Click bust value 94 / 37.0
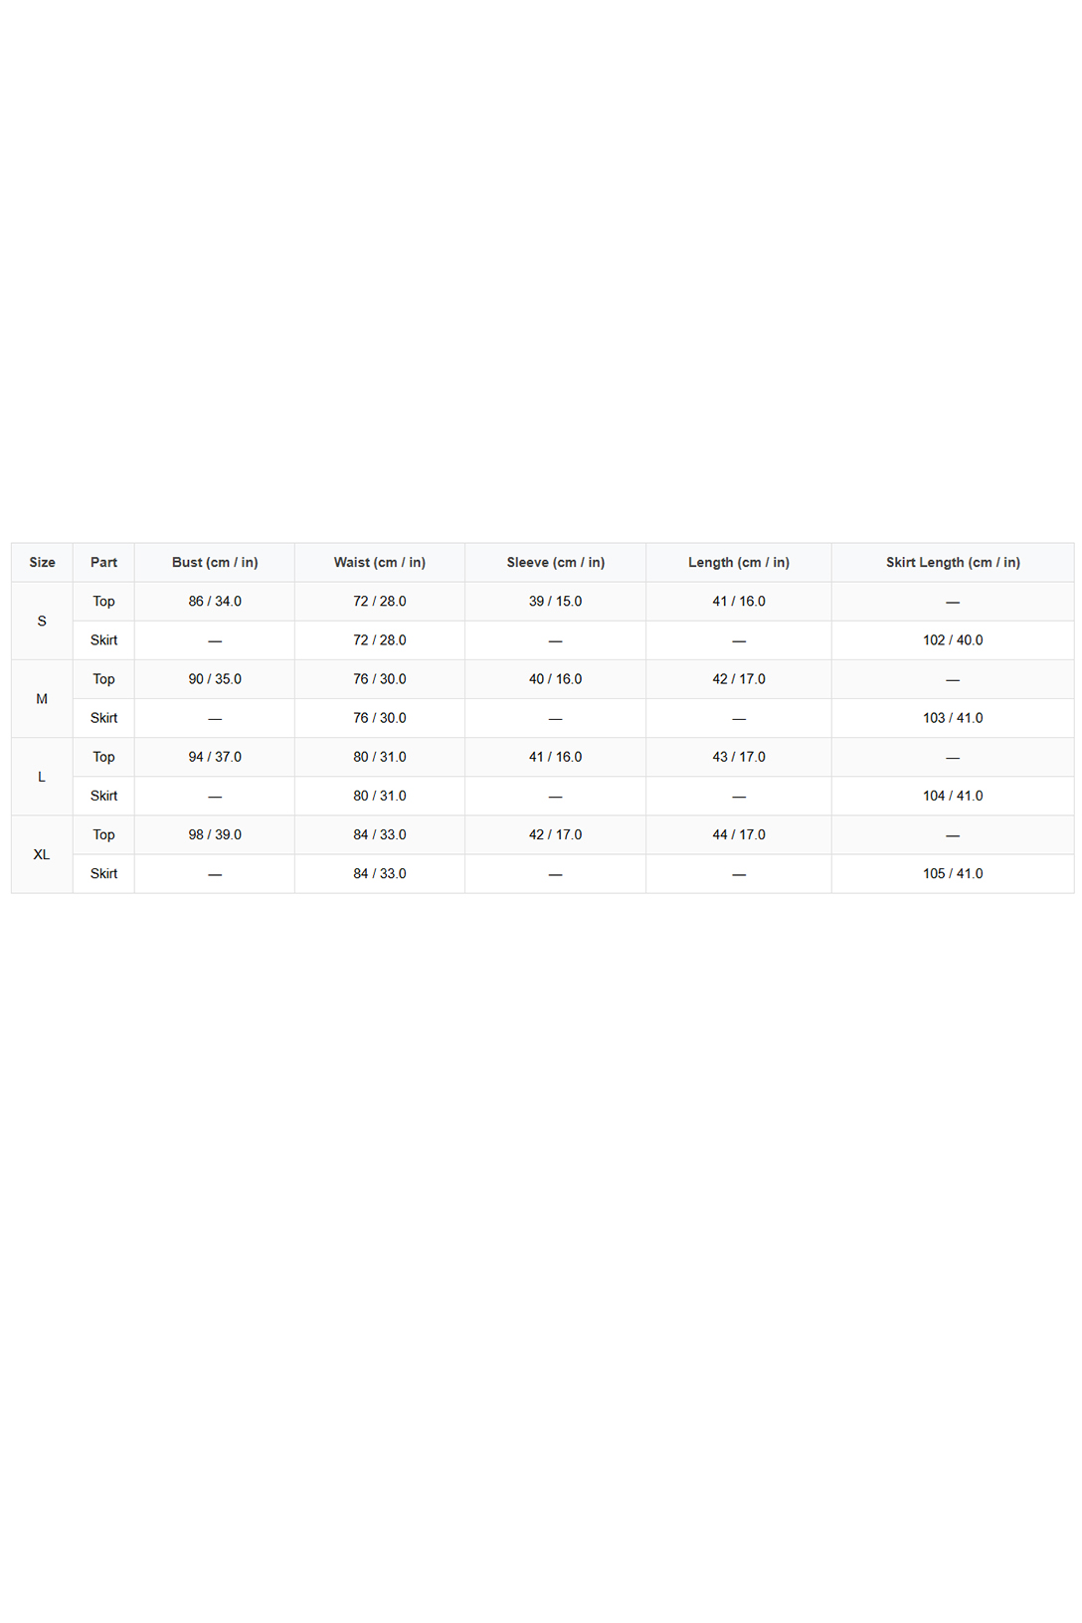1082x1623 pixels. [x=215, y=757]
